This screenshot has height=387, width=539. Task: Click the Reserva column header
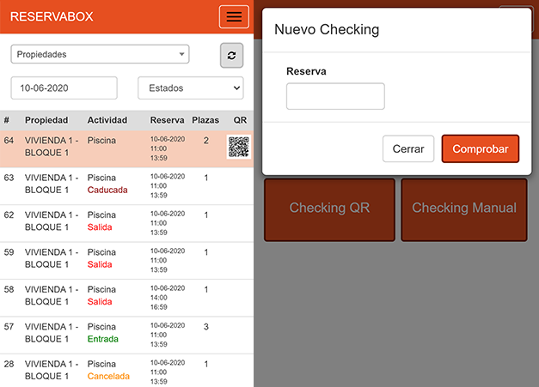167,120
